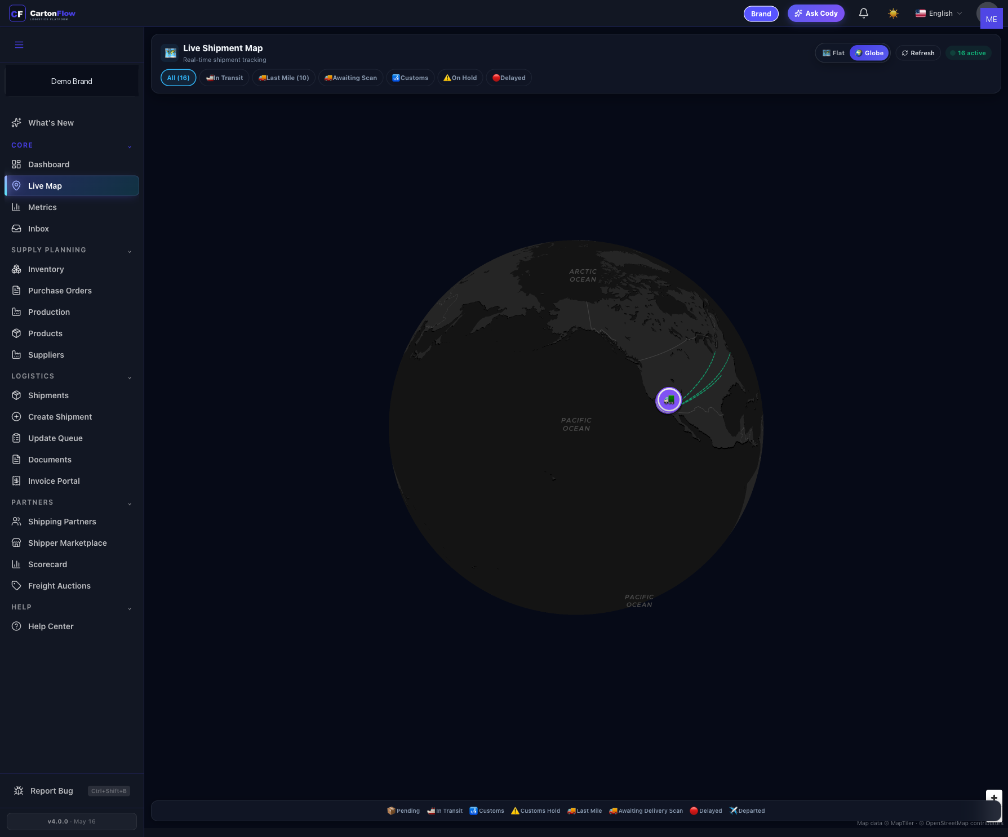Open the English language dropdown
The image size is (1008, 837).
tap(939, 14)
